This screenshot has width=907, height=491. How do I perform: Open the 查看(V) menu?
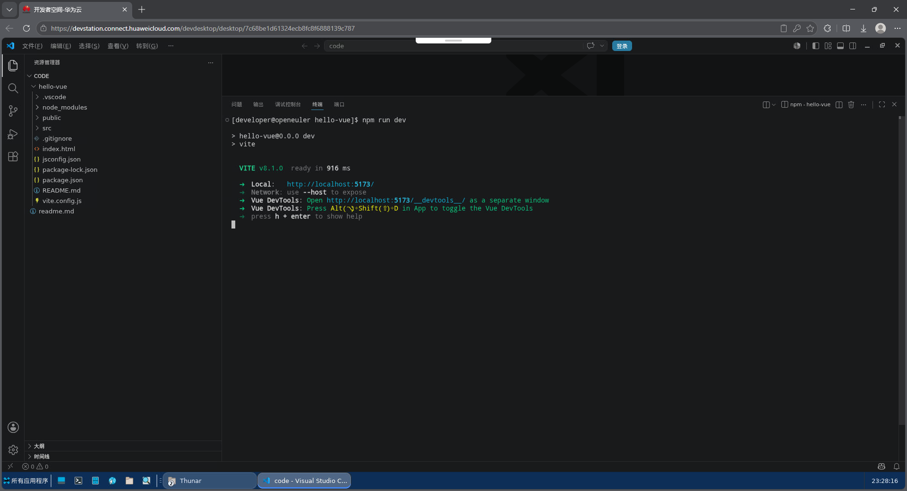pyautogui.click(x=118, y=46)
